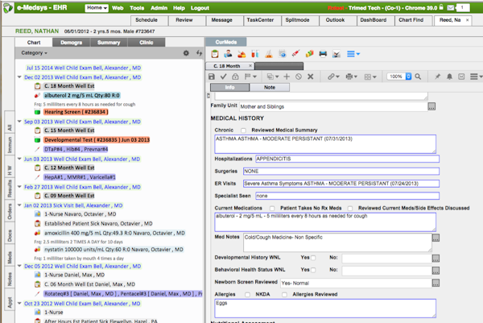Screen dimensions: 483x323
Task: Click the e-Medsys shield logo
Action: [8, 8]
